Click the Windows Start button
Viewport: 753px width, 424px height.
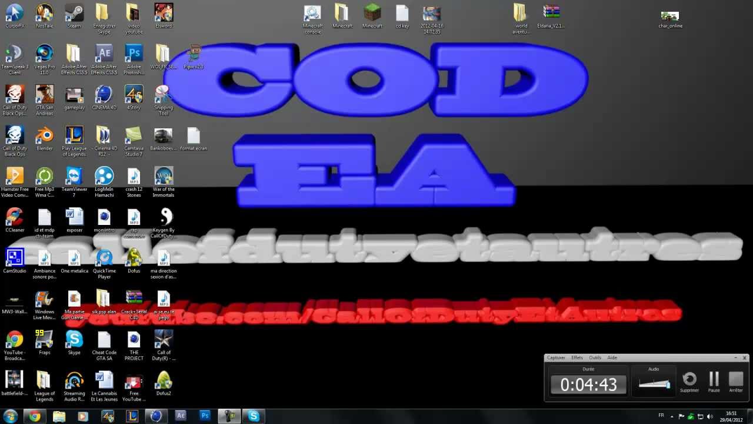pyautogui.click(x=10, y=416)
